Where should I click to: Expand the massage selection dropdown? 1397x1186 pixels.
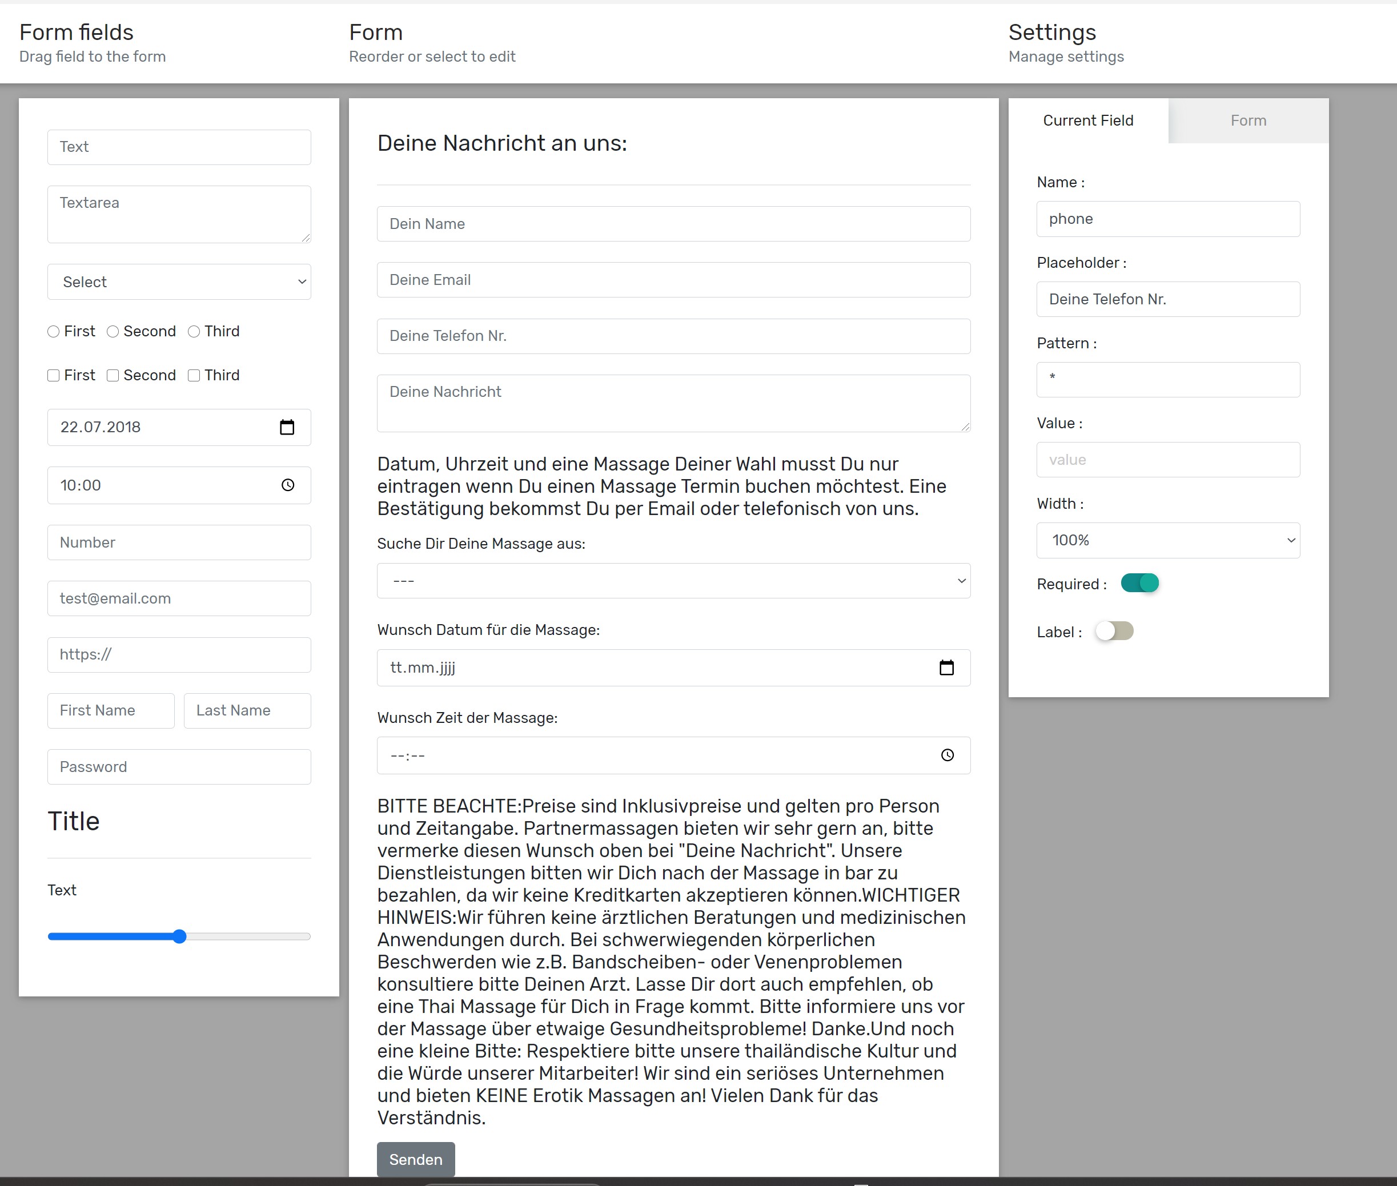click(x=673, y=581)
